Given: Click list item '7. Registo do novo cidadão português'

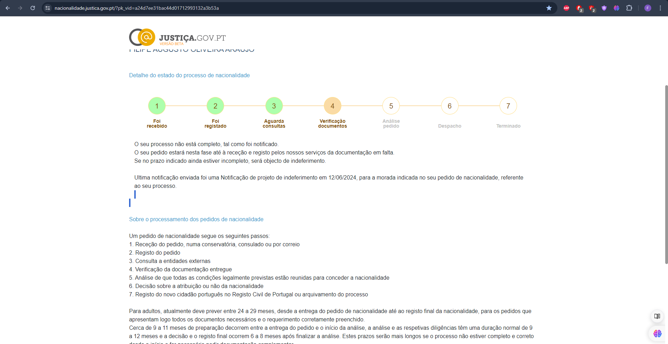Looking at the screenshot, I should pos(248,294).
